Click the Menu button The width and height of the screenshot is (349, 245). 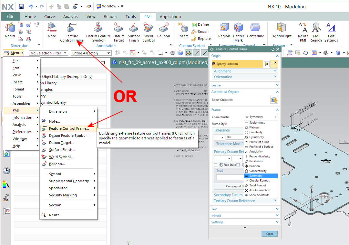click(x=14, y=53)
